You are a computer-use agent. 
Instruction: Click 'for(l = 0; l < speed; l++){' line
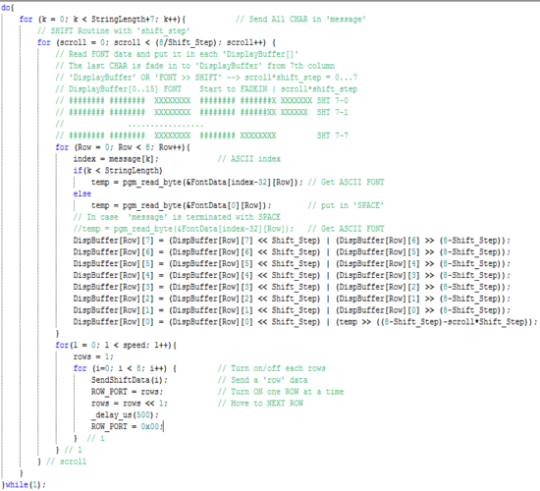116,346
